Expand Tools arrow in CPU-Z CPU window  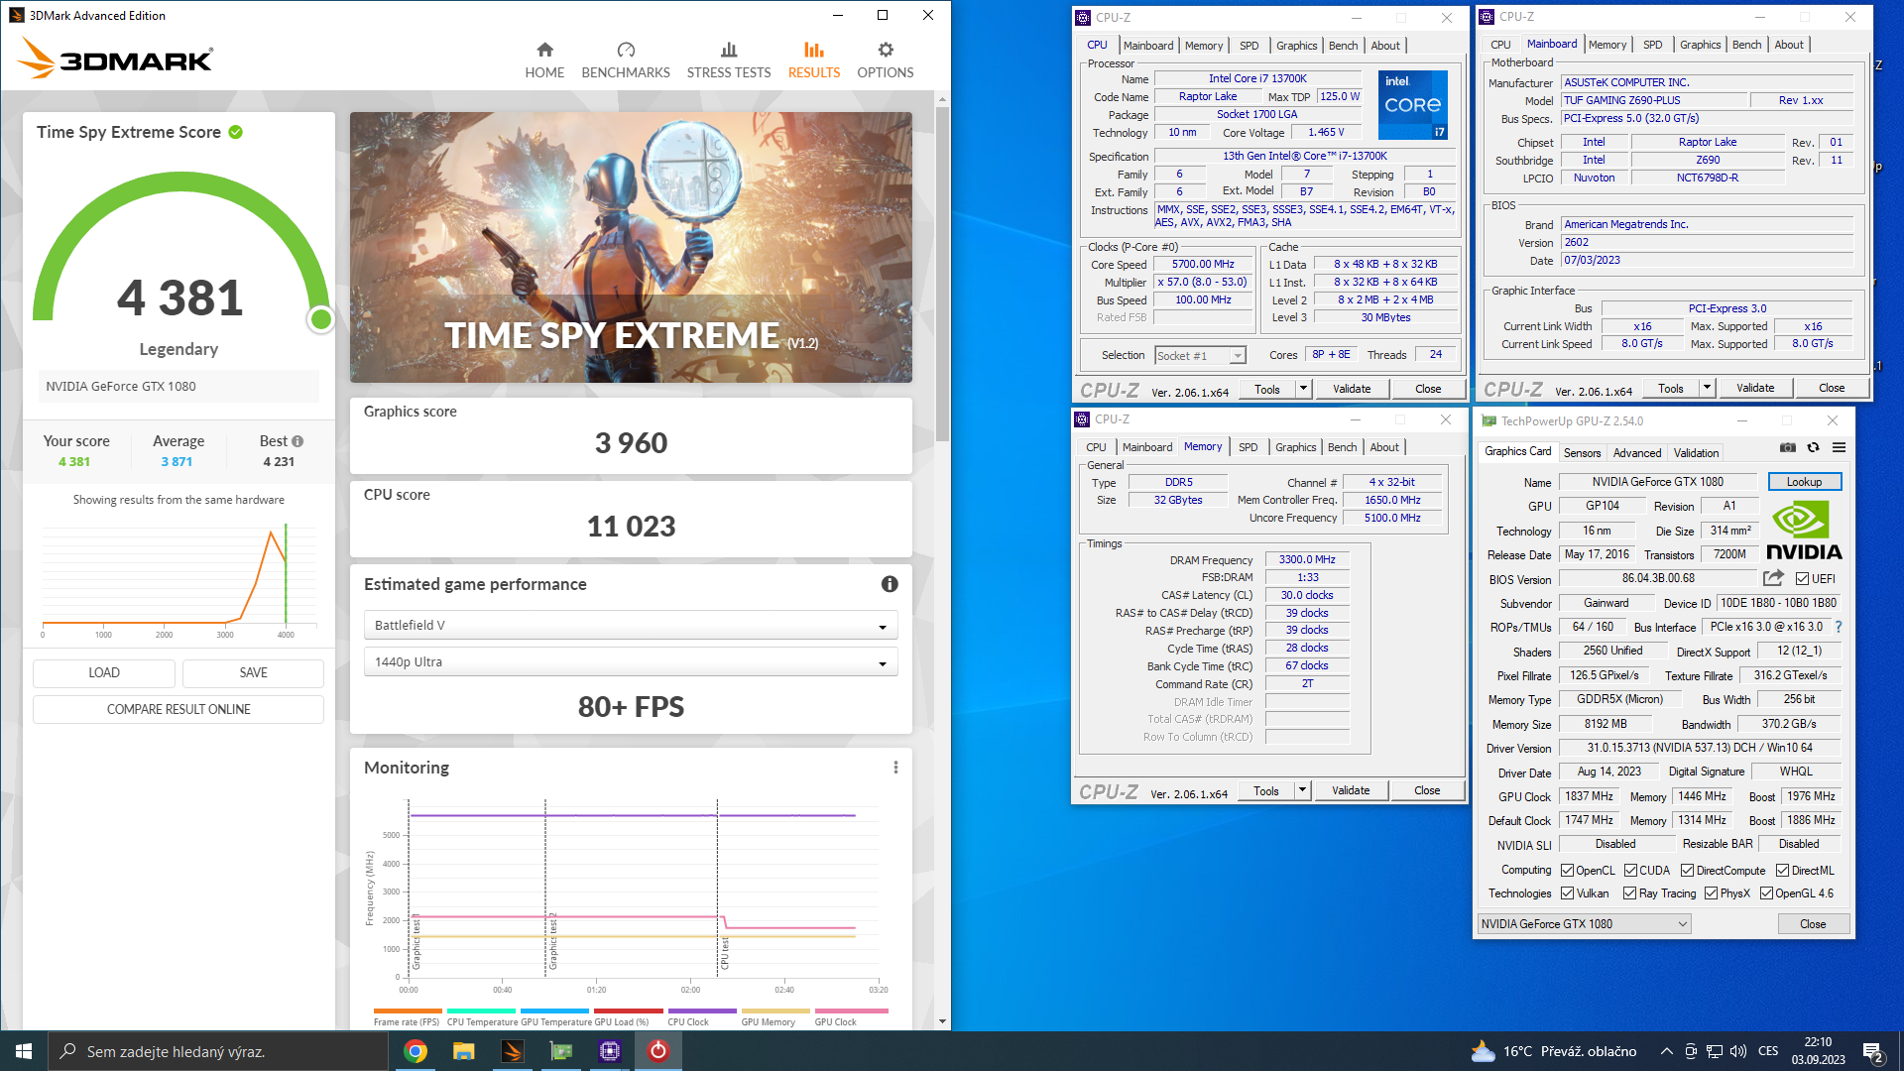click(x=1304, y=389)
